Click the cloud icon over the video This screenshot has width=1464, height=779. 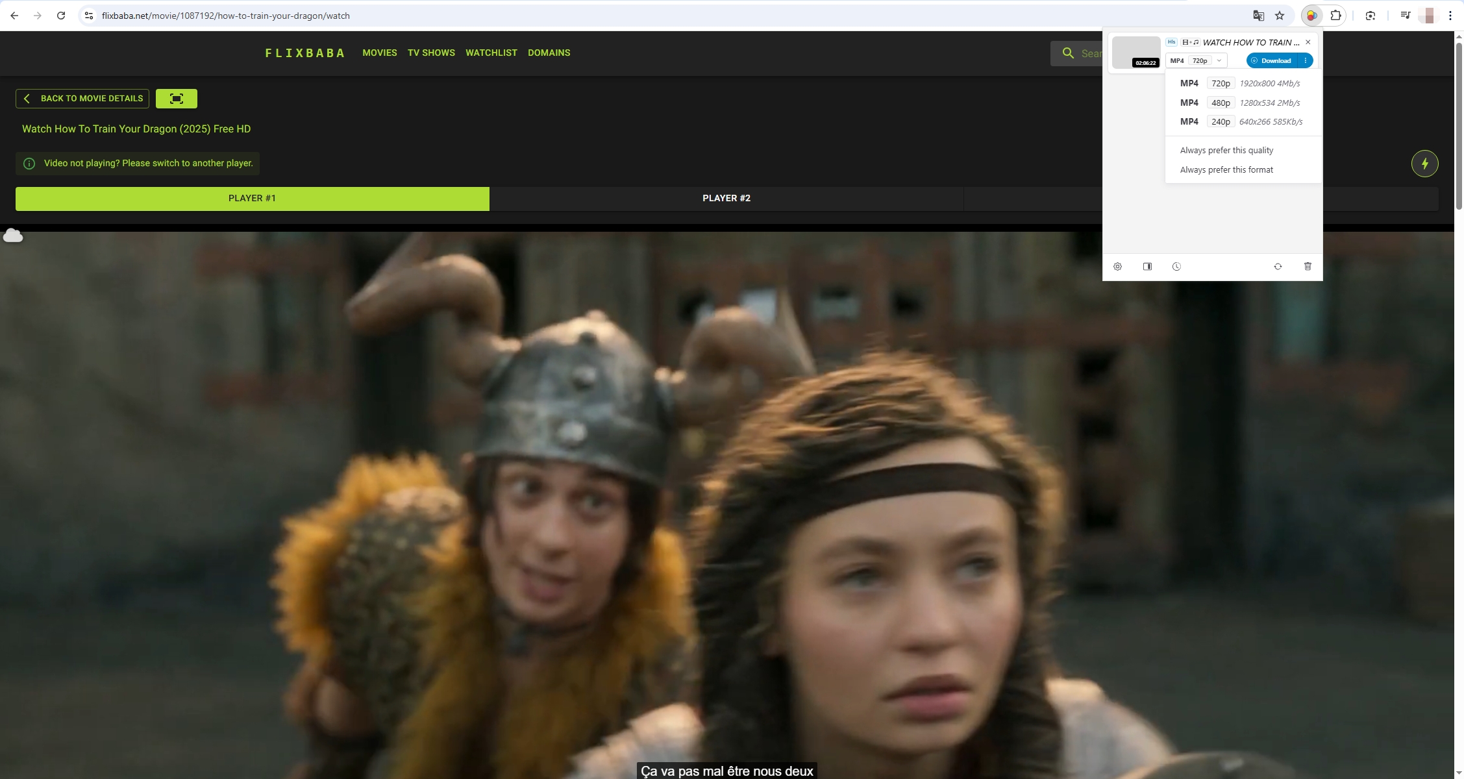pyautogui.click(x=13, y=235)
